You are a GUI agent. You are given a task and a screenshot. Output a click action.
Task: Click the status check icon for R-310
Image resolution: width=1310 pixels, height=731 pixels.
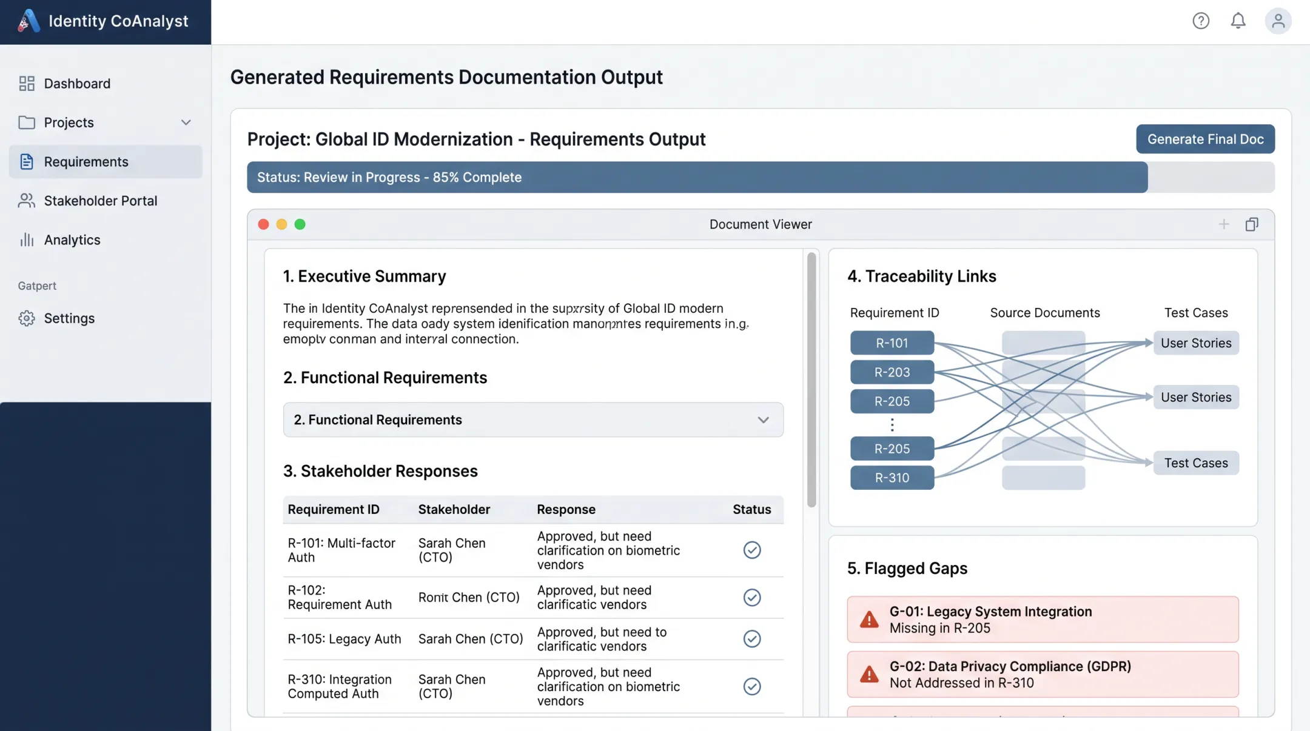click(x=752, y=686)
